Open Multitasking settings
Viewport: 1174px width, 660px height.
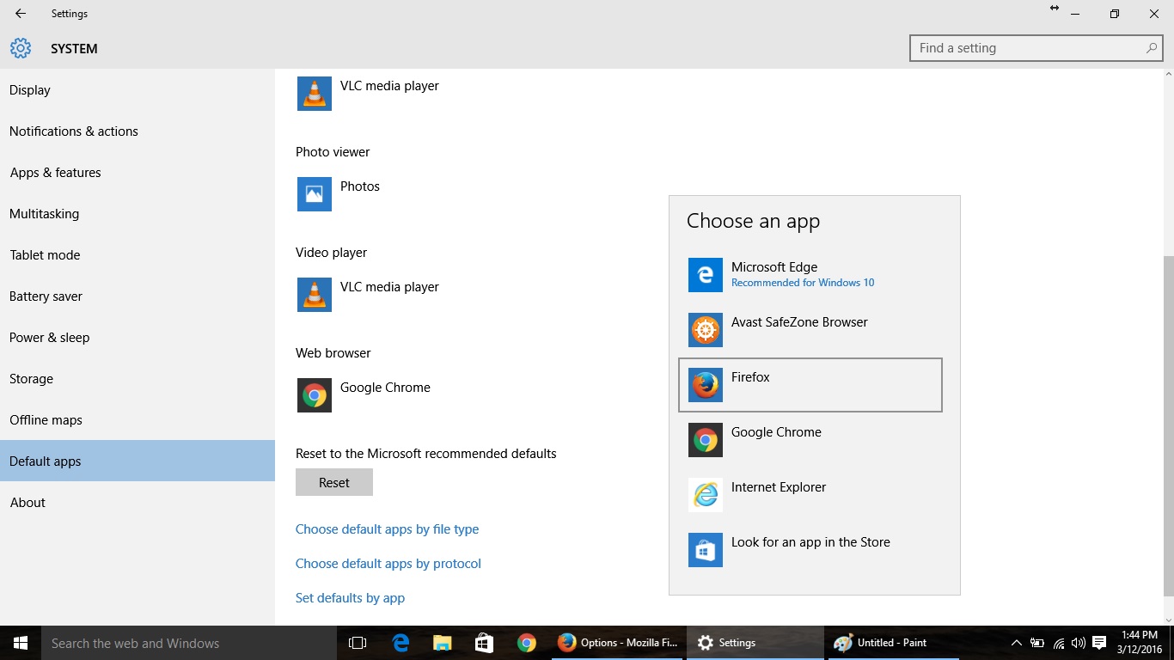tap(138, 213)
